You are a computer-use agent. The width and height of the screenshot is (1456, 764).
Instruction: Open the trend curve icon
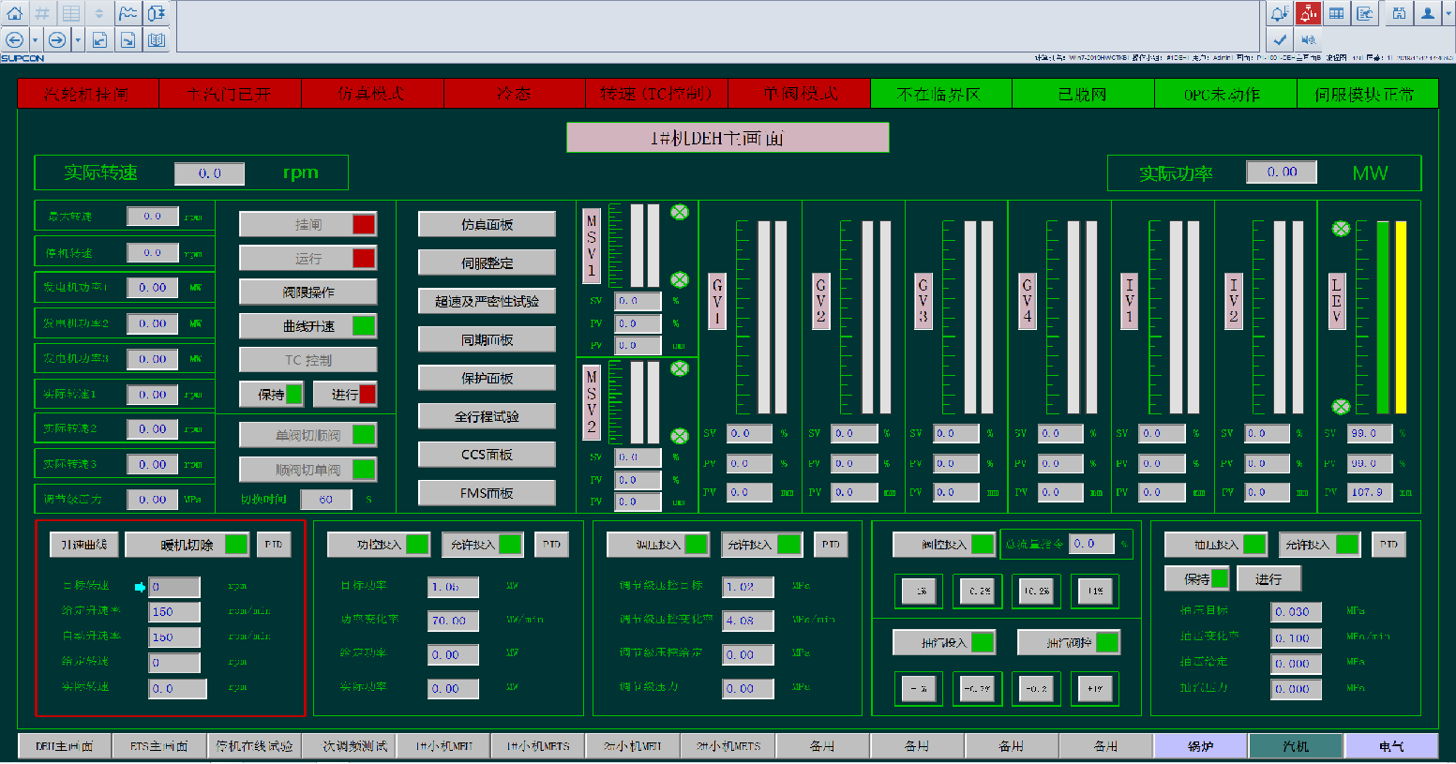[x=128, y=13]
